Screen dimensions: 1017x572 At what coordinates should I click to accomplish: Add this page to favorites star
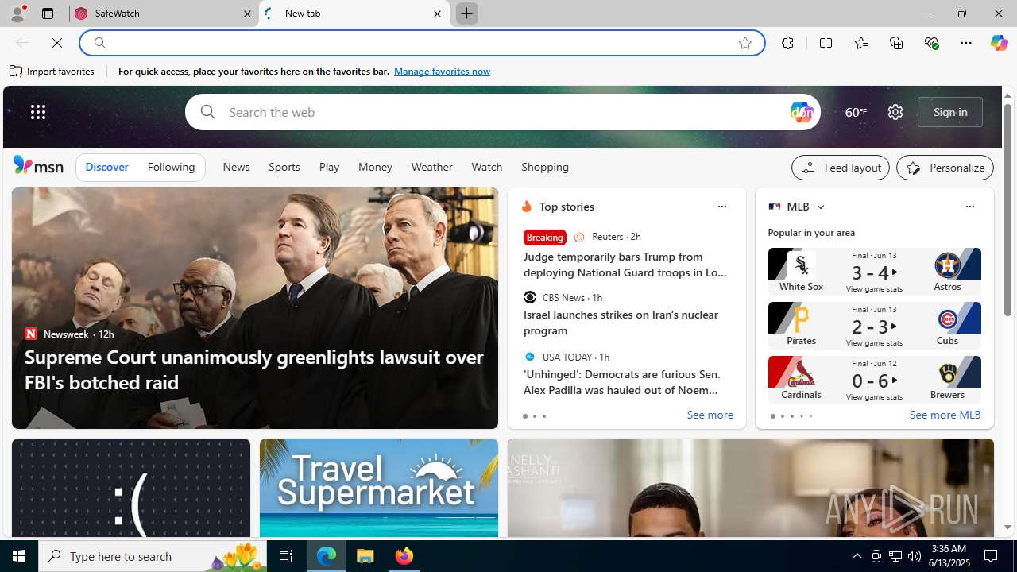(x=745, y=43)
